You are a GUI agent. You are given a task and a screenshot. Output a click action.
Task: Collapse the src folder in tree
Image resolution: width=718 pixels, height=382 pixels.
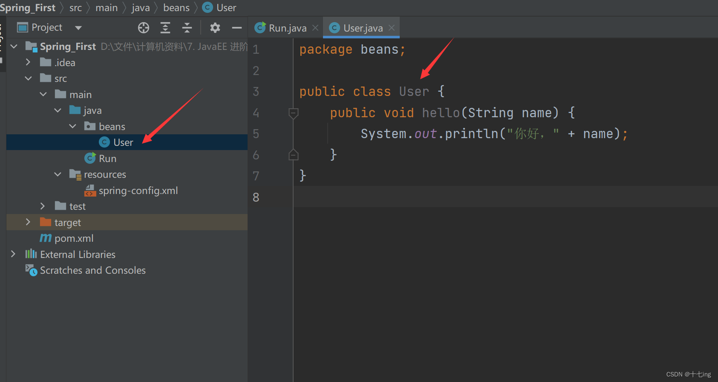pyautogui.click(x=29, y=78)
